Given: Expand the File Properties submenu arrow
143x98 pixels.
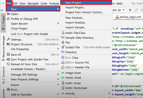Looking at the screenshot, I should (58, 49).
